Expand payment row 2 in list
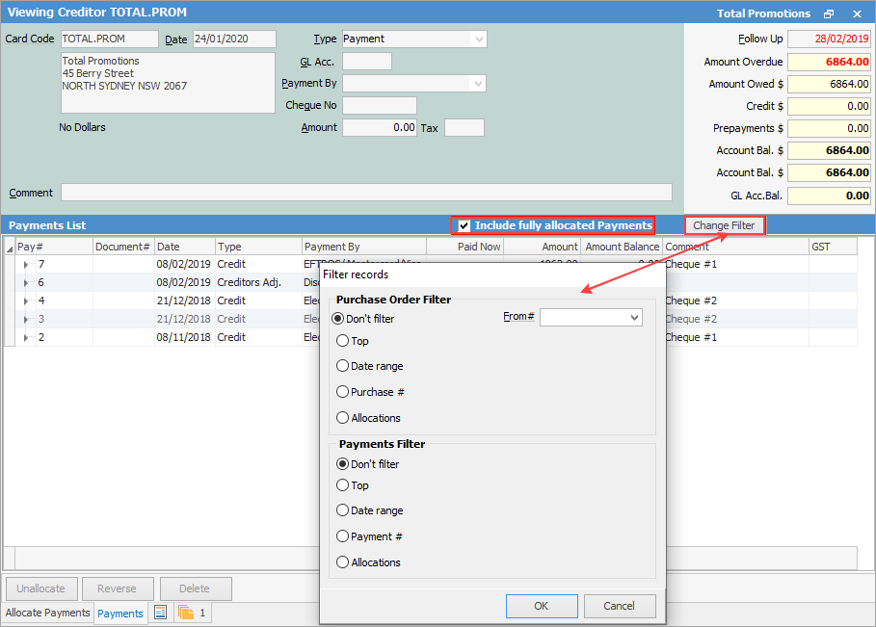 point(26,338)
